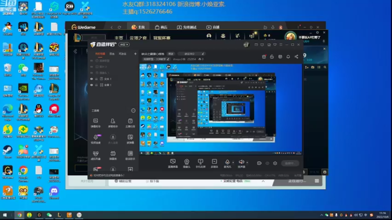Open the 歌词助手 lyrics assistant tool
392x220 pixels.
pyautogui.click(x=130, y=155)
